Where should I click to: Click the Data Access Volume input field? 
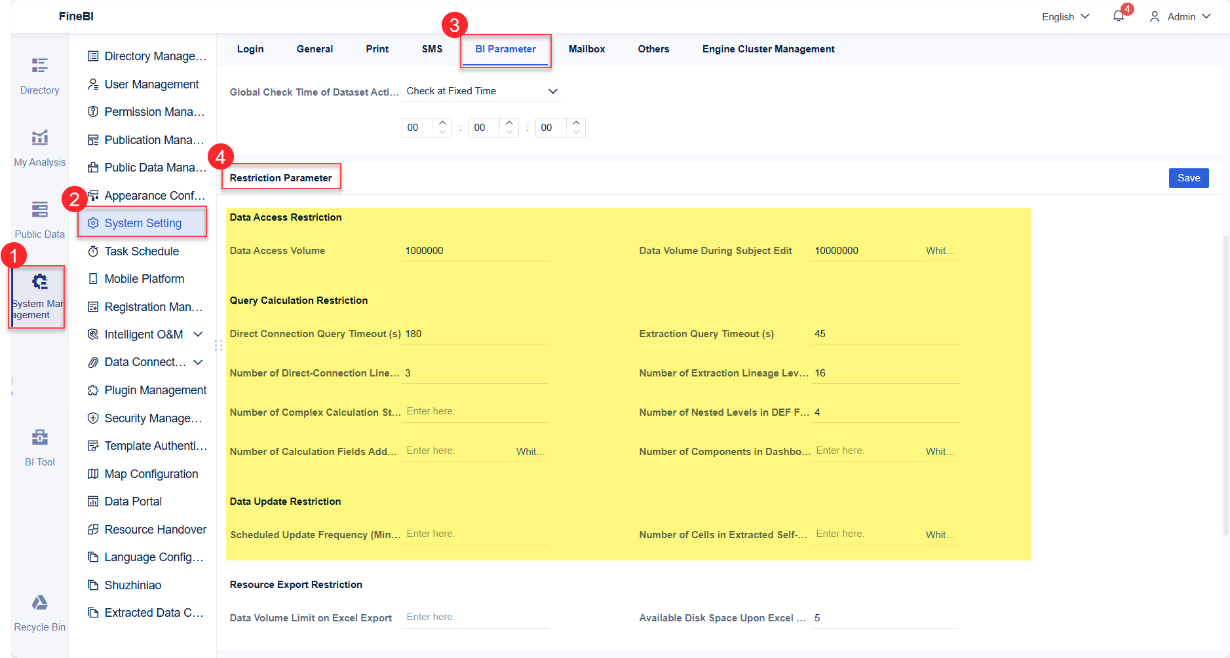pos(475,251)
